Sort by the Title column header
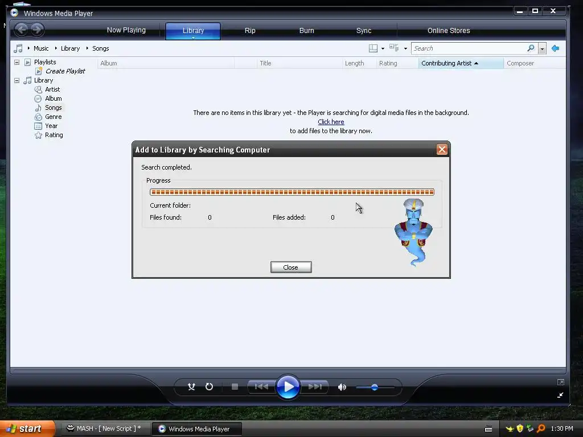The height and width of the screenshot is (437, 583). pos(299,63)
